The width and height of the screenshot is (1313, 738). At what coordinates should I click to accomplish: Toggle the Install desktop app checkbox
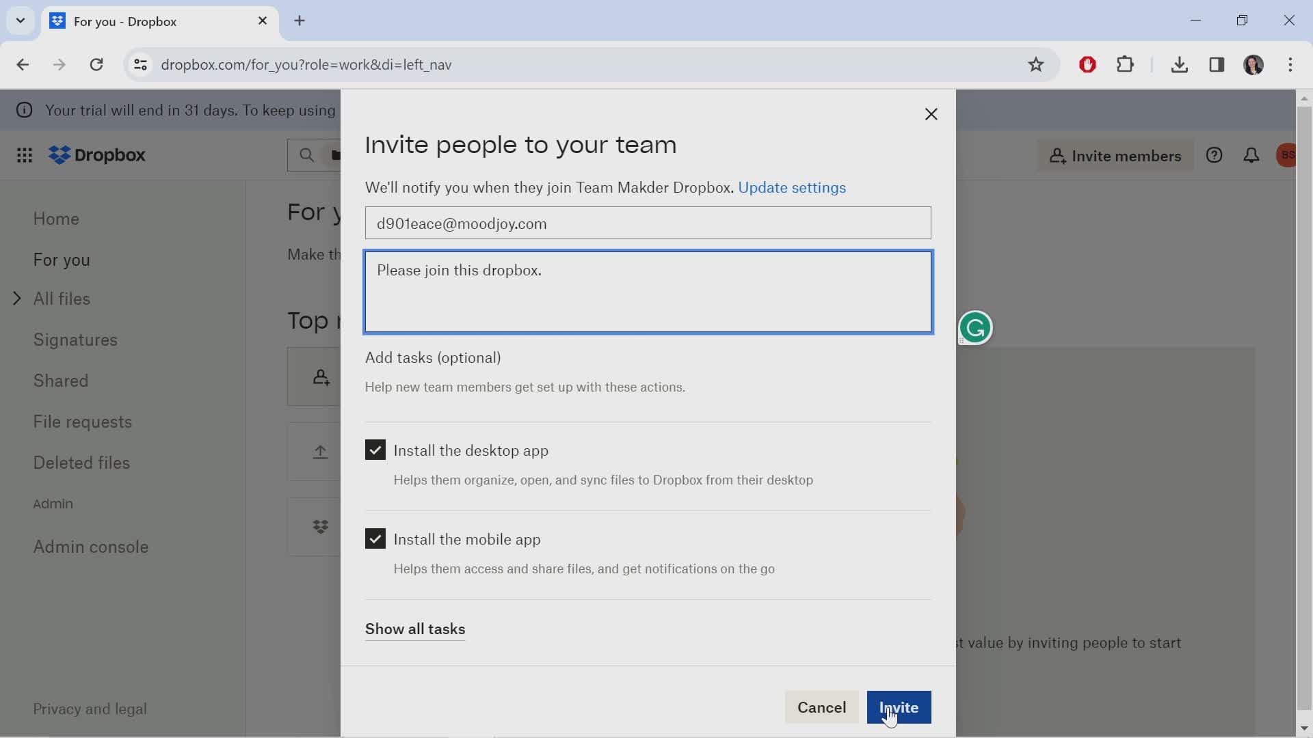point(375,450)
